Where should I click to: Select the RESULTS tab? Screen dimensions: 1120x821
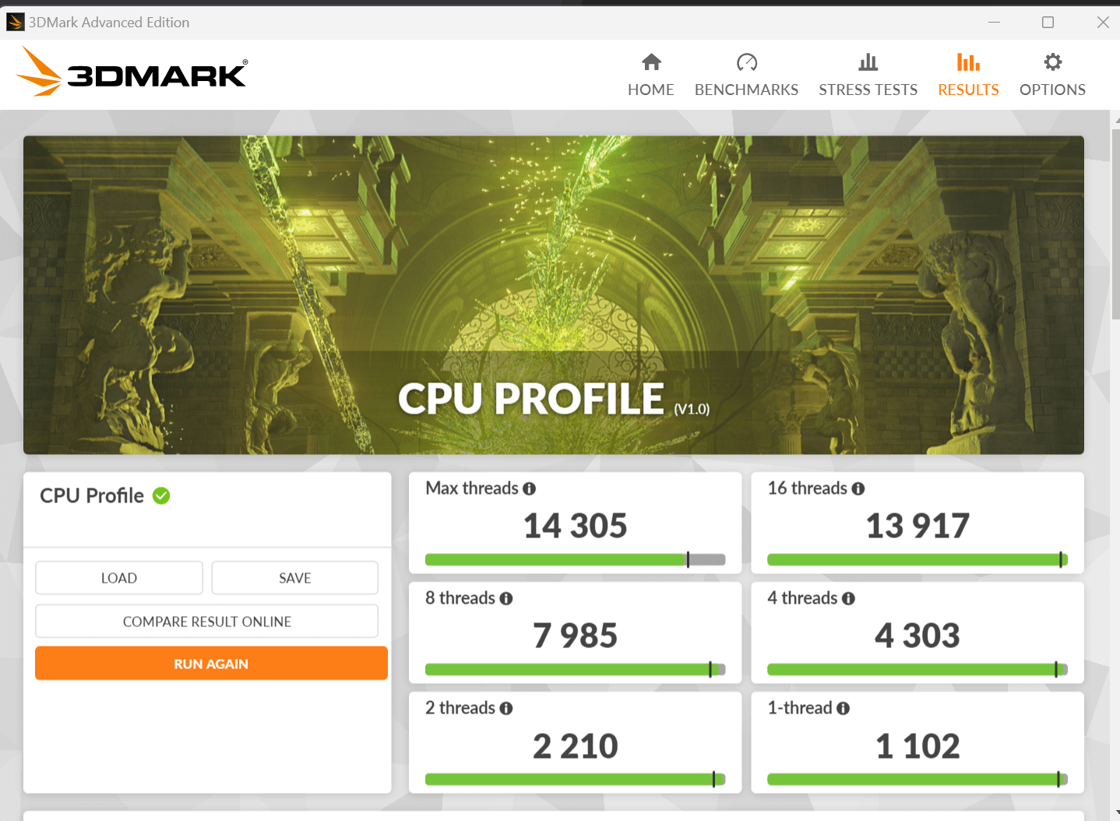968,75
